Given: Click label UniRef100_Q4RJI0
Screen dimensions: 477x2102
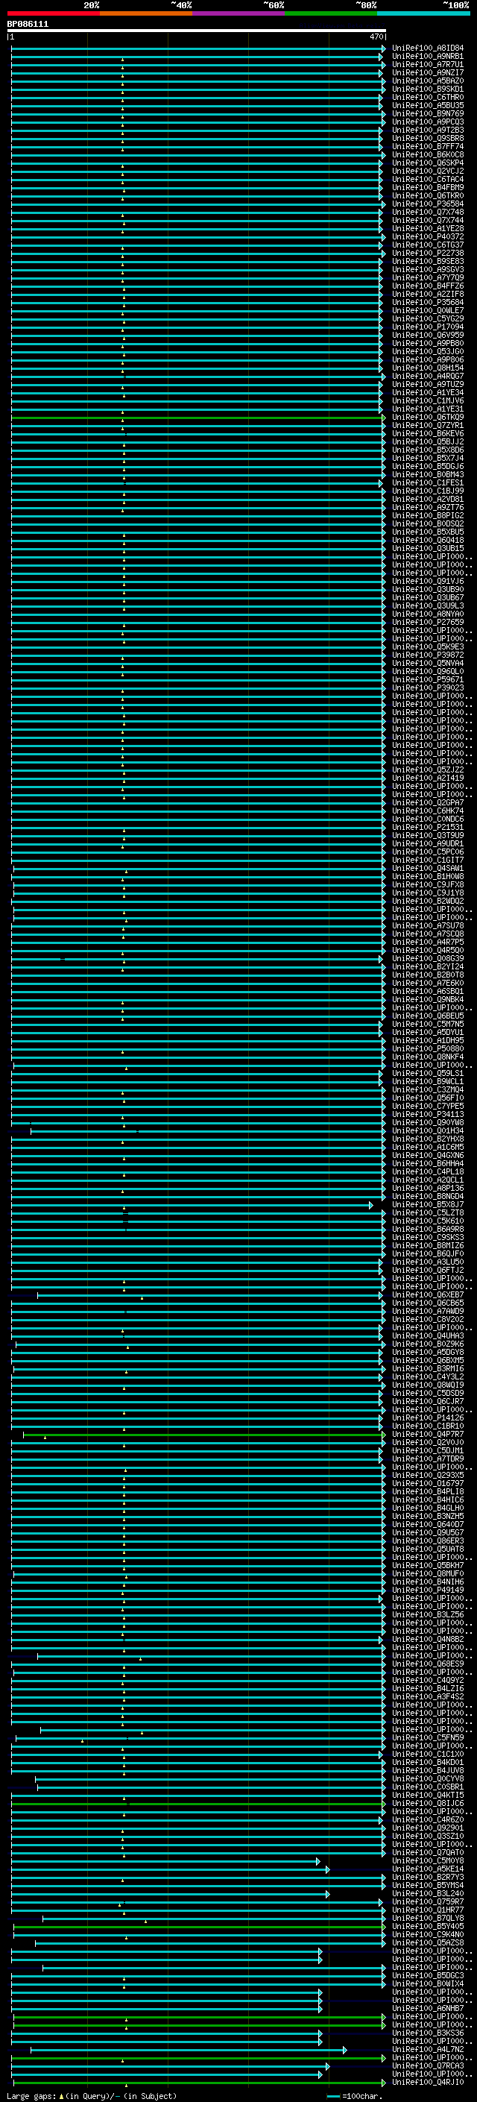Looking at the screenshot, I should coord(428,2082).
